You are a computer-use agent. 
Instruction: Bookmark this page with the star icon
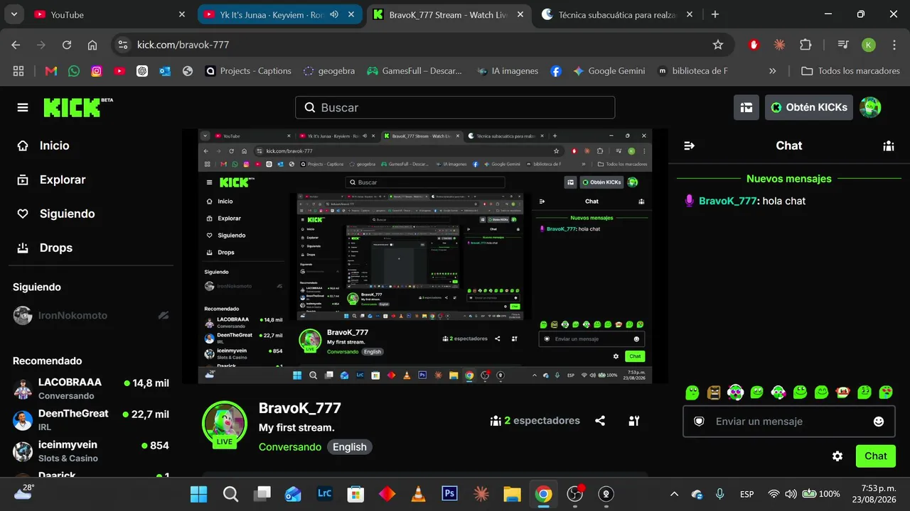coord(718,45)
